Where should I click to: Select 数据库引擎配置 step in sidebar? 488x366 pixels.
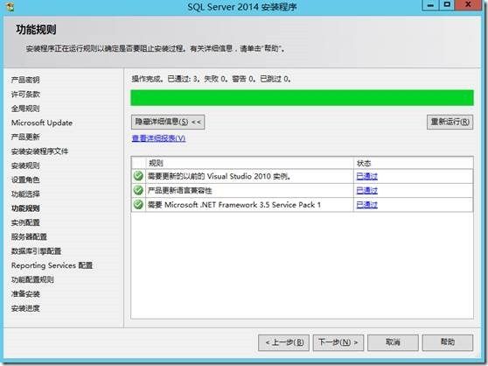(x=36, y=251)
